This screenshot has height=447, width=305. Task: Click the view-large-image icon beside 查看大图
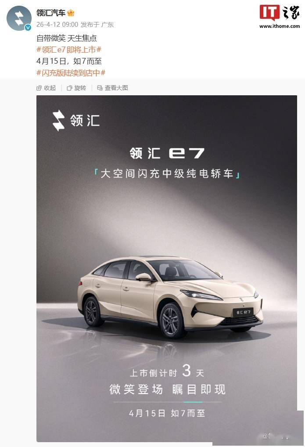100,88
